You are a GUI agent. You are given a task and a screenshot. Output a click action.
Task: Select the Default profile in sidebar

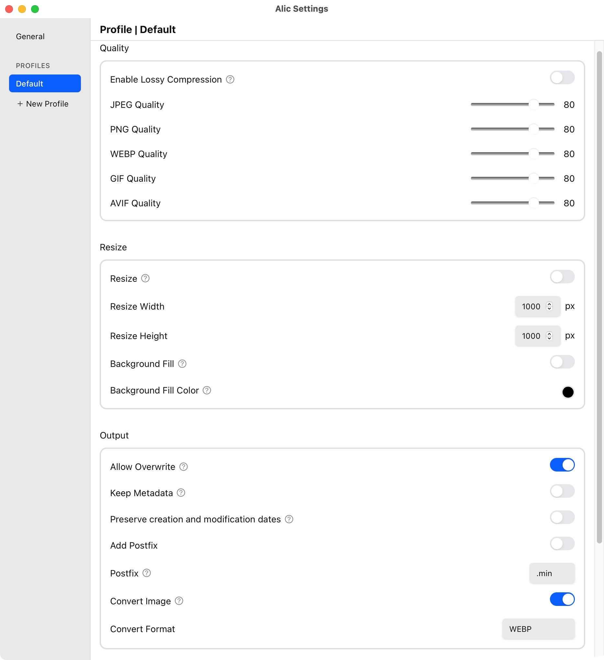coord(45,84)
